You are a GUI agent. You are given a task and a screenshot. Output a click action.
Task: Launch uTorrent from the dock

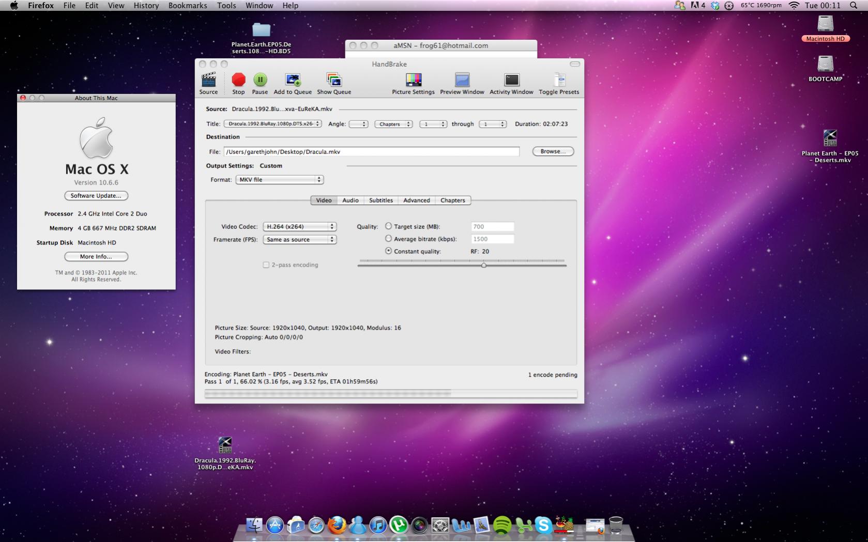399,525
